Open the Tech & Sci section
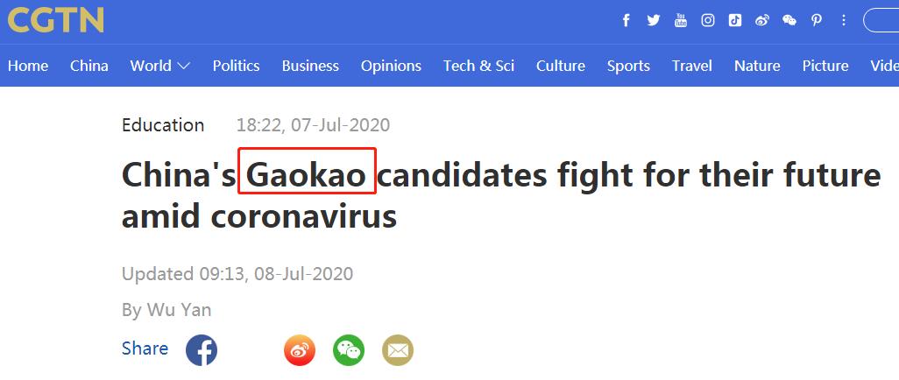Viewport: 899px width, 380px height. (478, 66)
